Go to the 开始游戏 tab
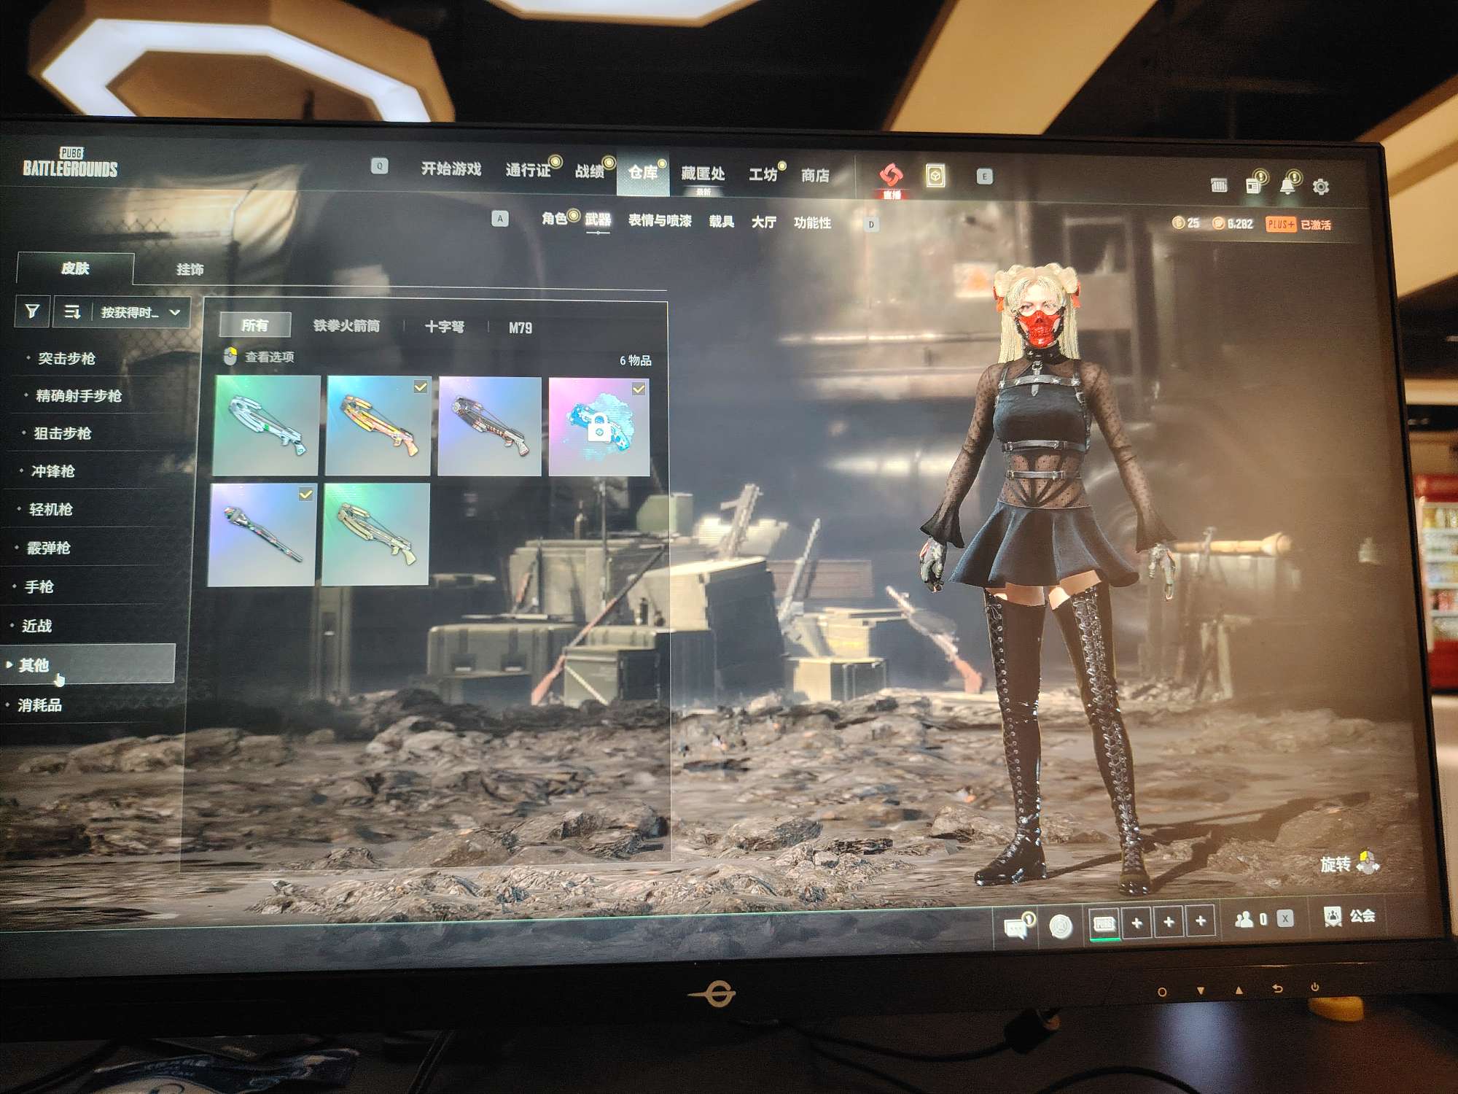The width and height of the screenshot is (1458, 1094). point(451,169)
